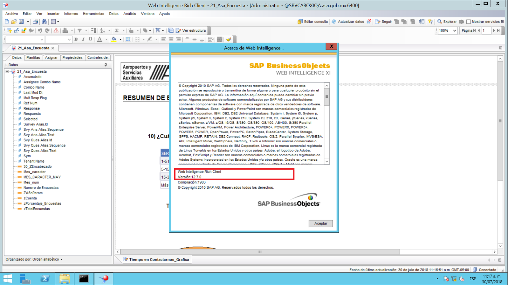
Task: Open Organizado por Orden alfabético dropdown
Action: (34, 259)
